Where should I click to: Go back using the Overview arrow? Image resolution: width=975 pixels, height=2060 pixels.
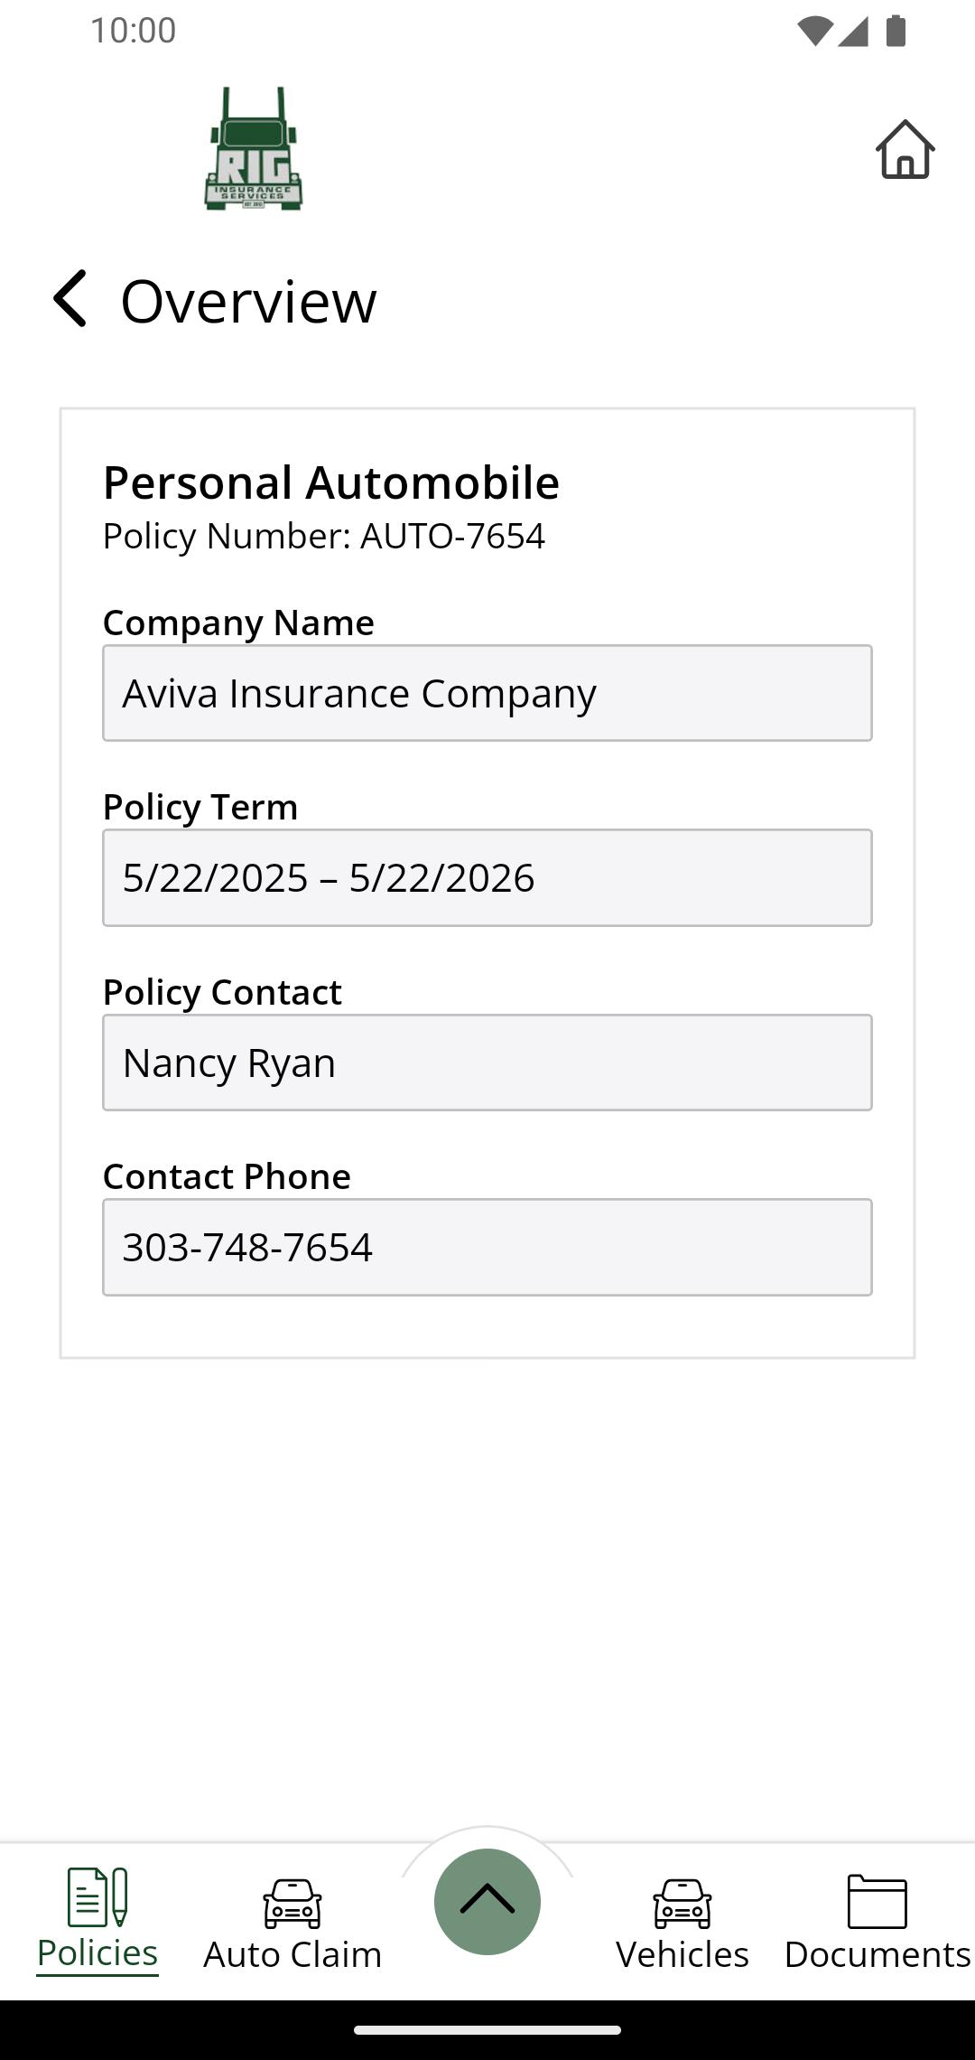point(70,299)
